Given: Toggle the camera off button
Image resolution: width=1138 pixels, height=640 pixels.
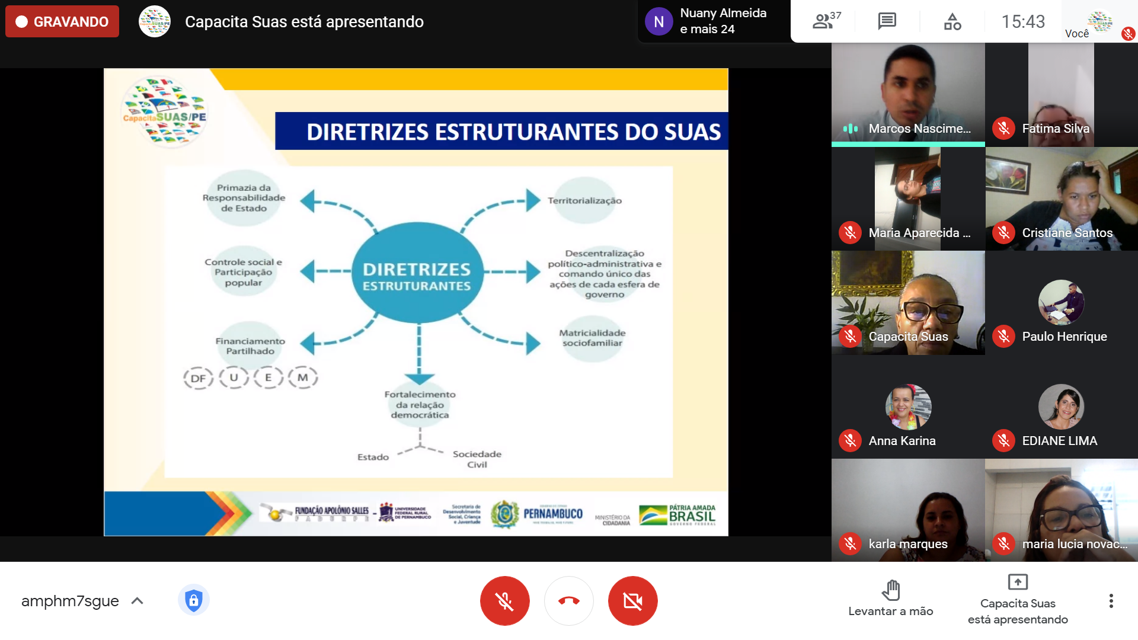Looking at the screenshot, I should pos(632,601).
